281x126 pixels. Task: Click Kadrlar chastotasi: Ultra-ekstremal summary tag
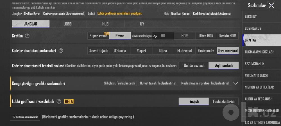click(x=64, y=13)
